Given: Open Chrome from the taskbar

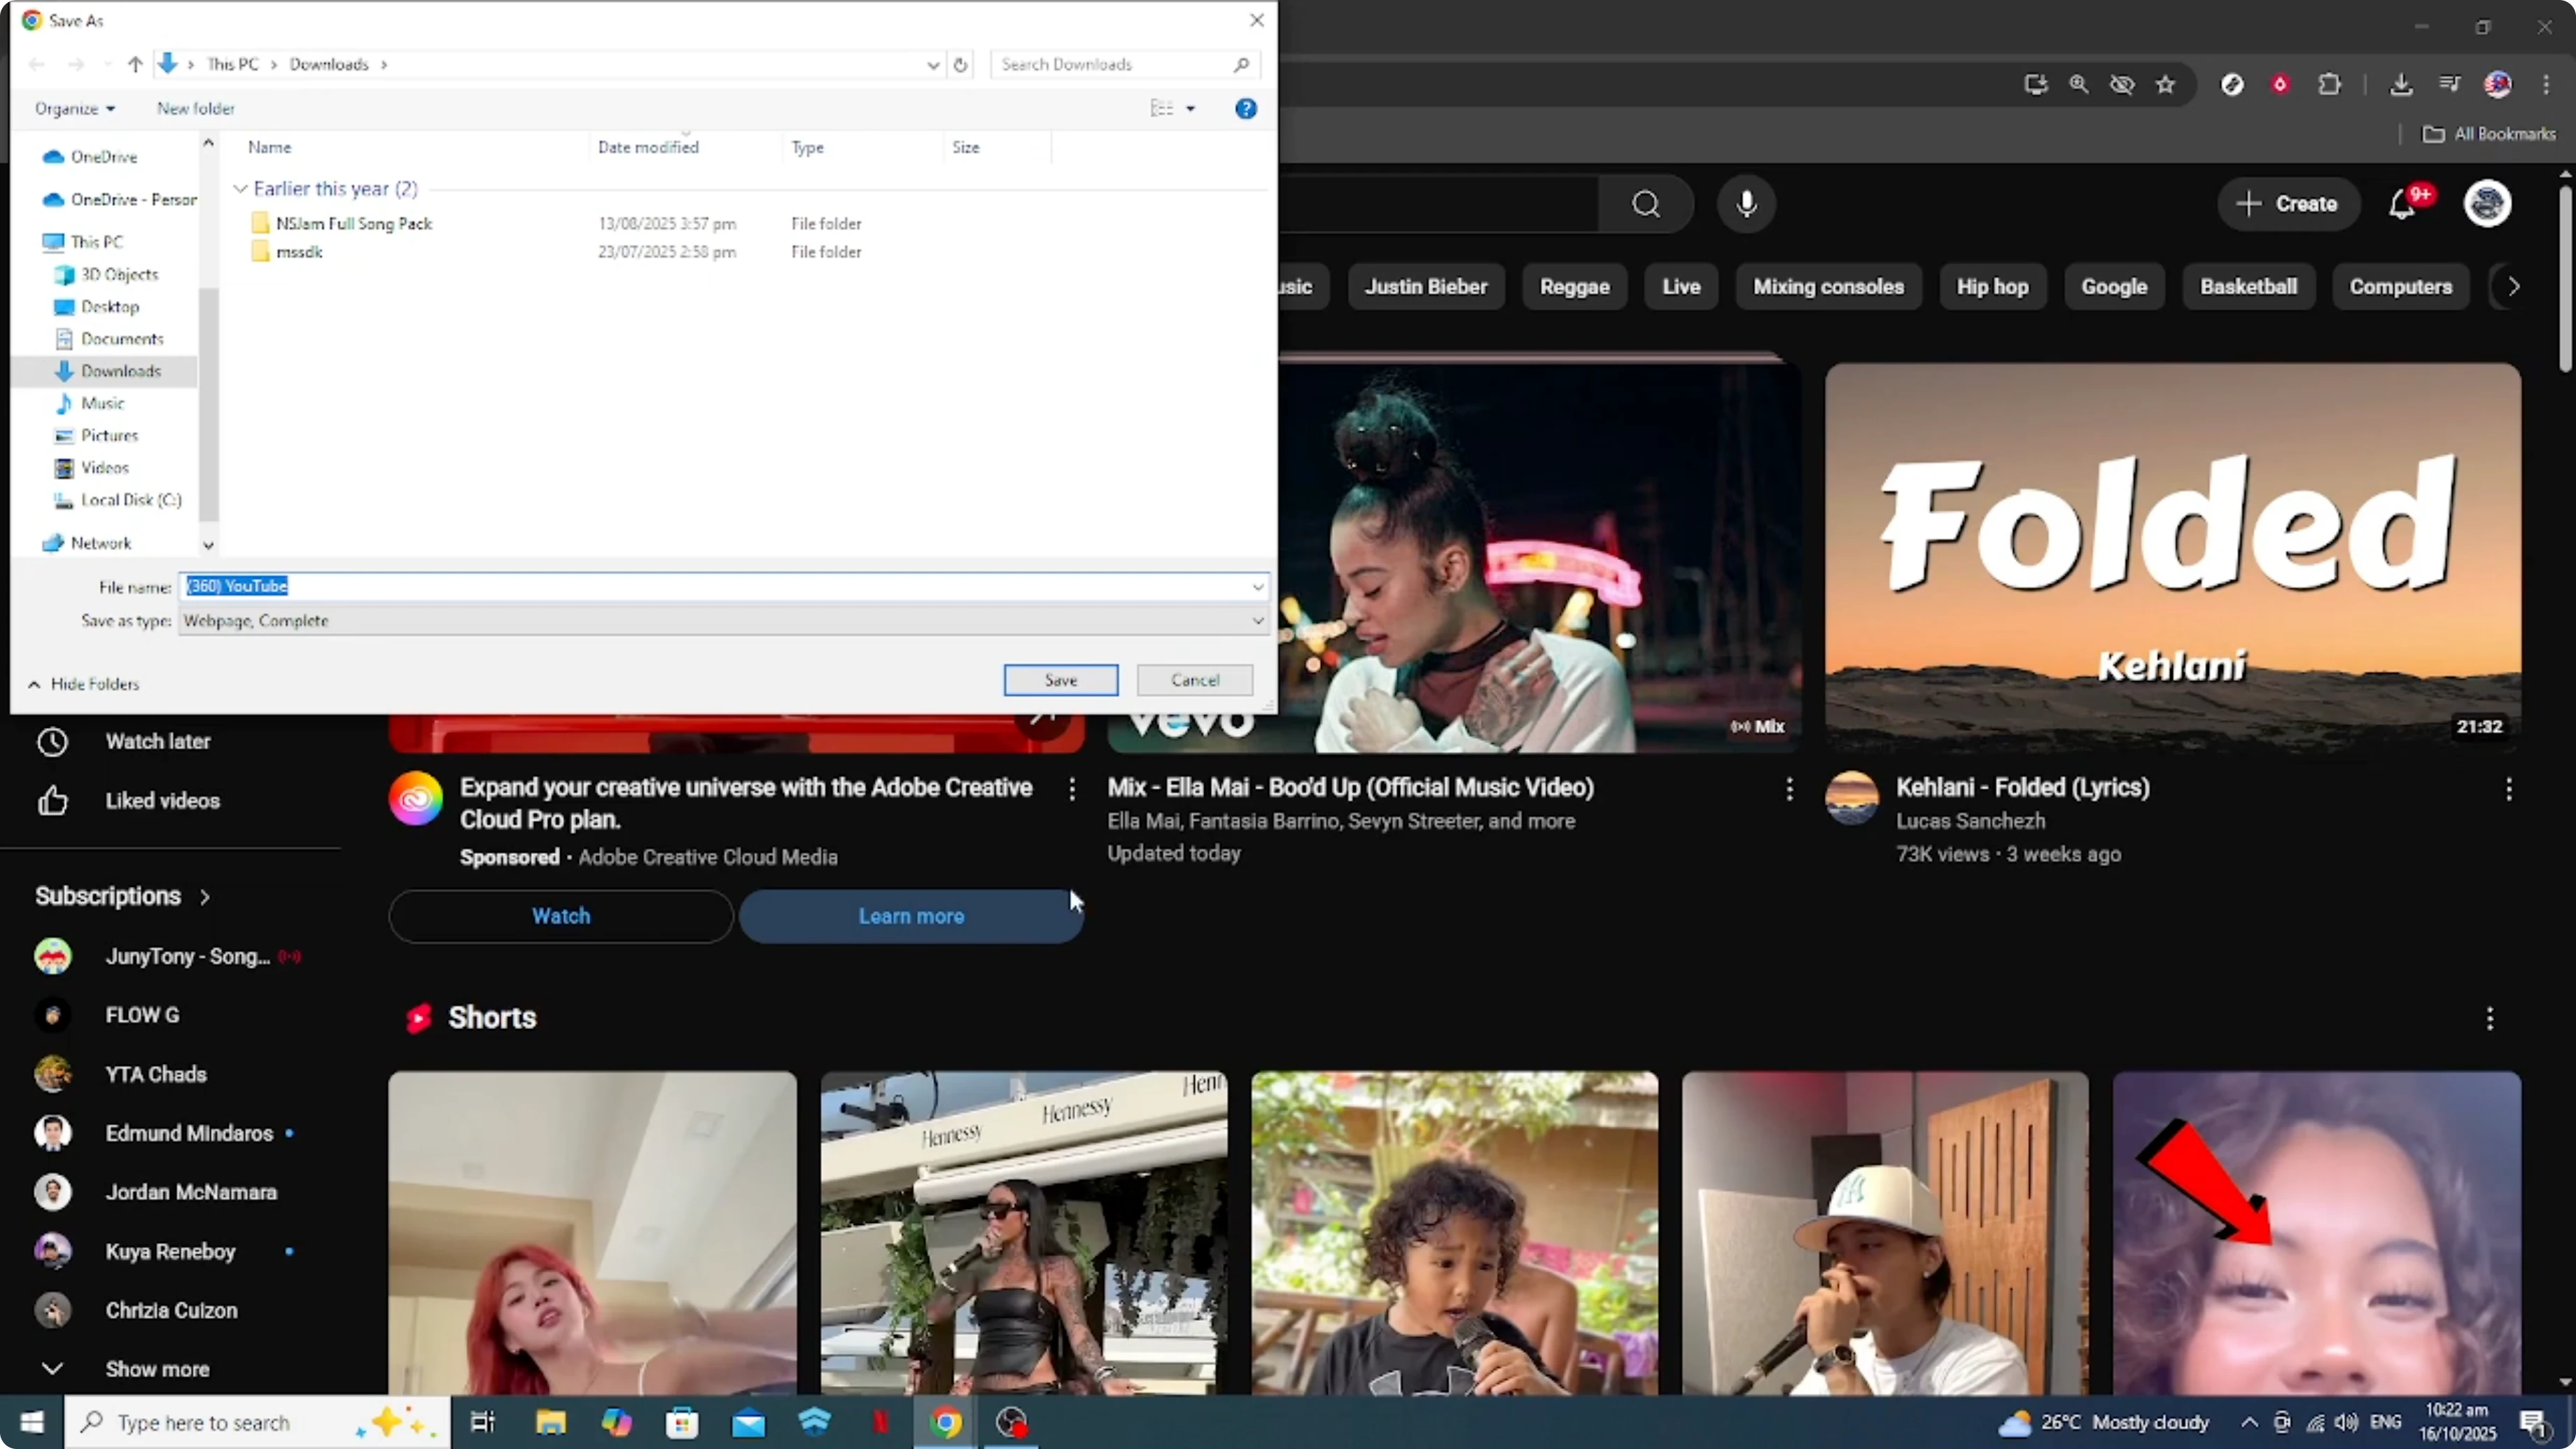Looking at the screenshot, I should [947, 1422].
